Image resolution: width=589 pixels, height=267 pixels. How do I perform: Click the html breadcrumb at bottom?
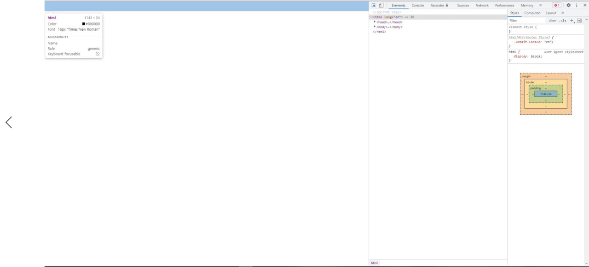click(374, 263)
